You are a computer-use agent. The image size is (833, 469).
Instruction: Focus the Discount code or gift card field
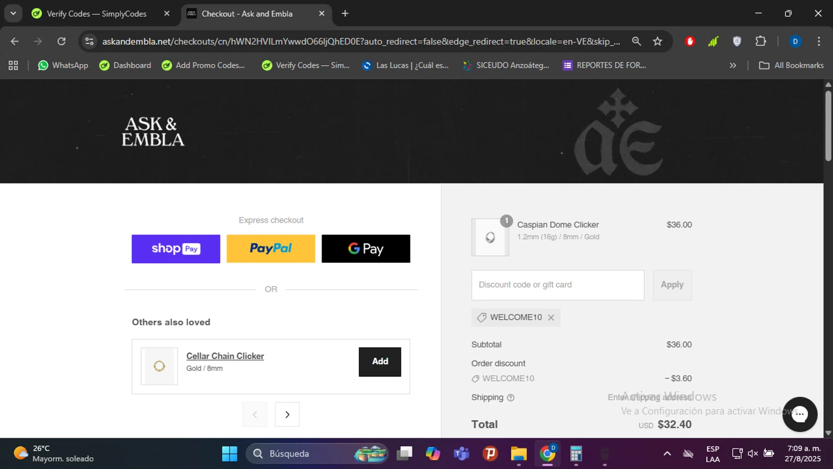tap(558, 285)
